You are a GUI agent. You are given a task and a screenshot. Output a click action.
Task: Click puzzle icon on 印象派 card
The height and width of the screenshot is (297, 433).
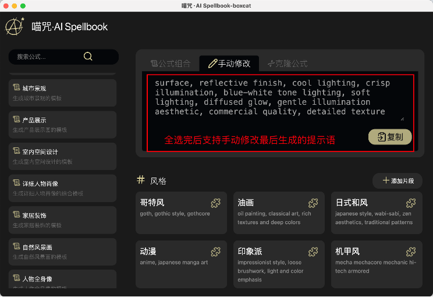(313, 252)
